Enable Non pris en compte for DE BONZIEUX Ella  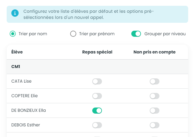point(155,111)
